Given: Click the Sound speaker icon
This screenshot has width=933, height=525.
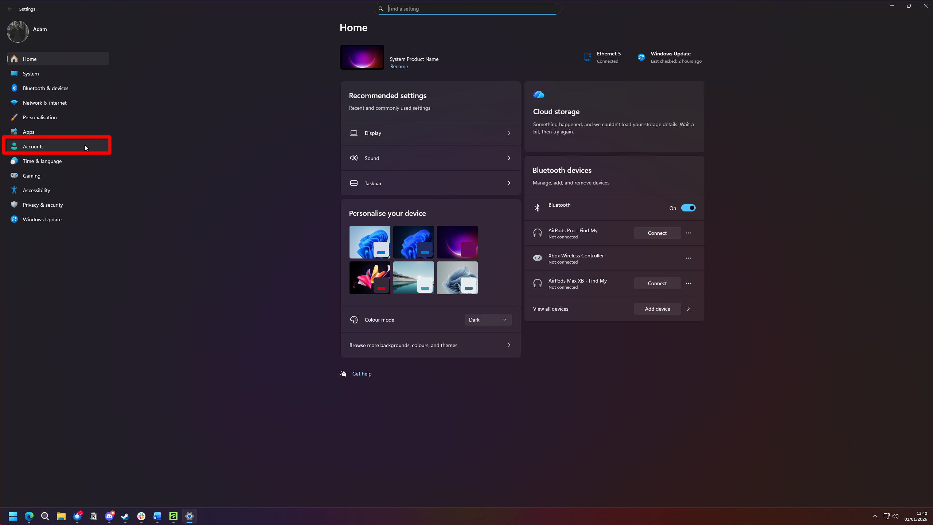Looking at the screenshot, I should point(354,158).
